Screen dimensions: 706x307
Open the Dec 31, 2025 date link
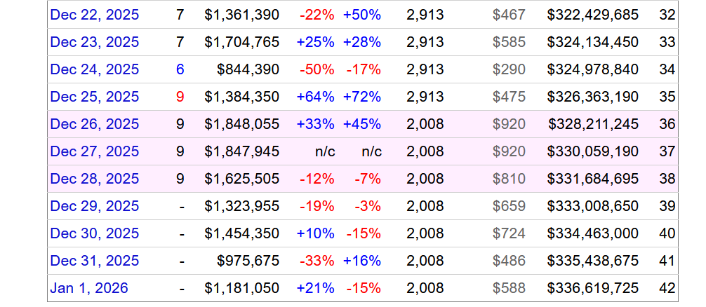(94, 261)
